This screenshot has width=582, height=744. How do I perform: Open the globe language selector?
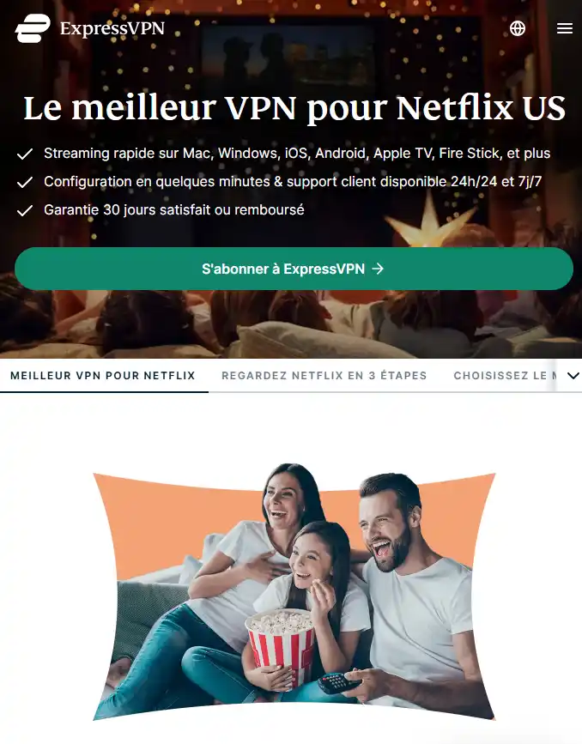(518, 28)
